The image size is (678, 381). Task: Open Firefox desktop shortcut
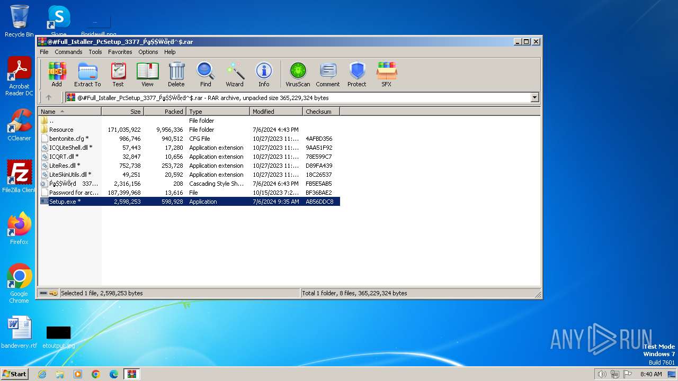pos(19,229)
